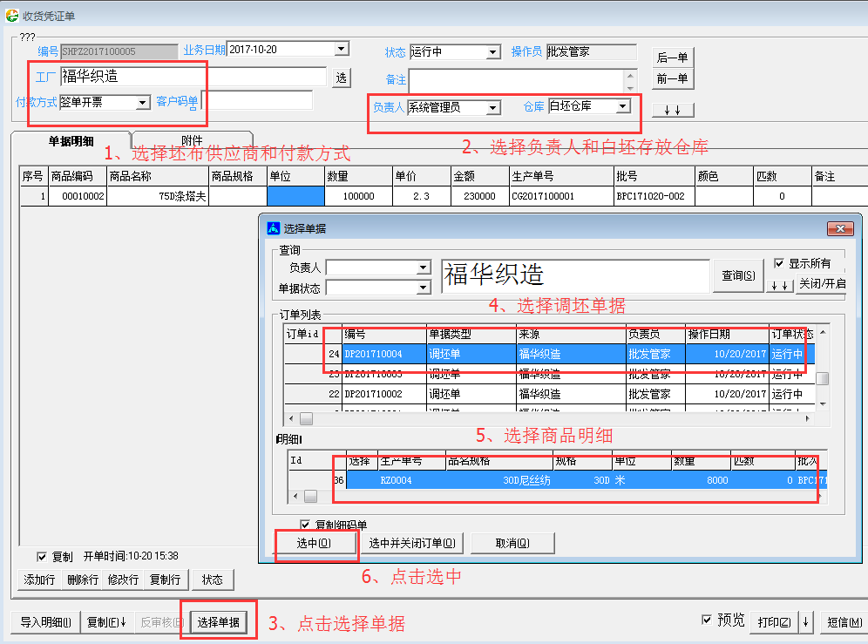Screen dimensions: 868x644
Task: Click the CG2017100001 production number cell
Action: point(561,196)
